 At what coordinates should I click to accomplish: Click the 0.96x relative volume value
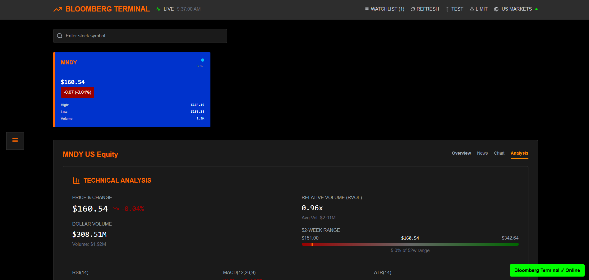tap(312, 208)
